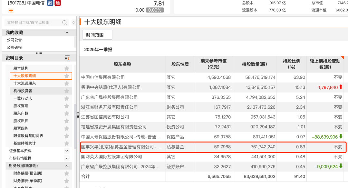Screen dimensions: 348x188
Task: Star the 股本结构 item as favorite
Action: 67,68
